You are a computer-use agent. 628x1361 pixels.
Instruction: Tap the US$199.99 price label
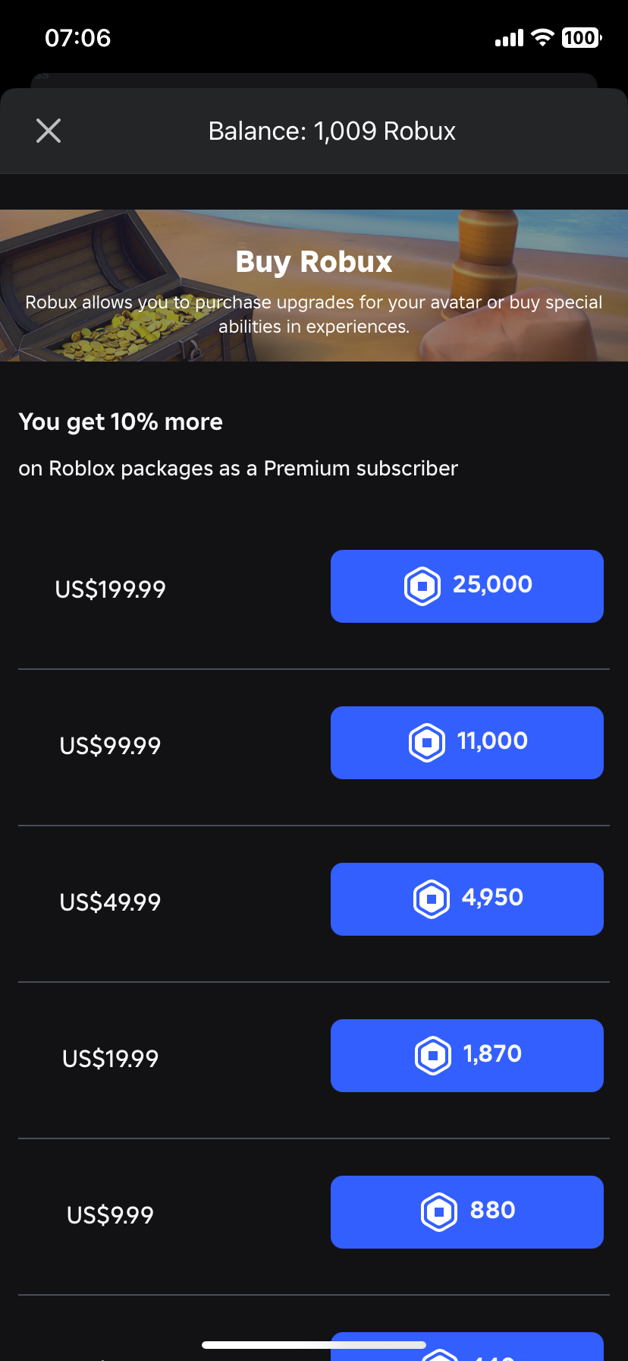111,589
